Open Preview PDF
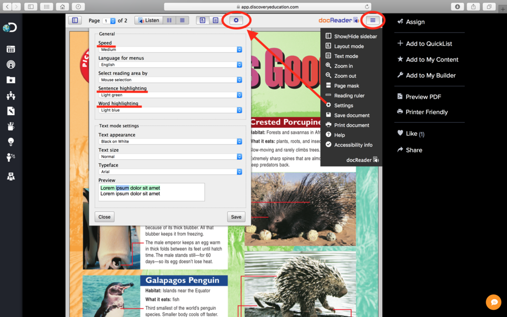The image size is (507, 317). pyautogui.click(x=419, y=97)
